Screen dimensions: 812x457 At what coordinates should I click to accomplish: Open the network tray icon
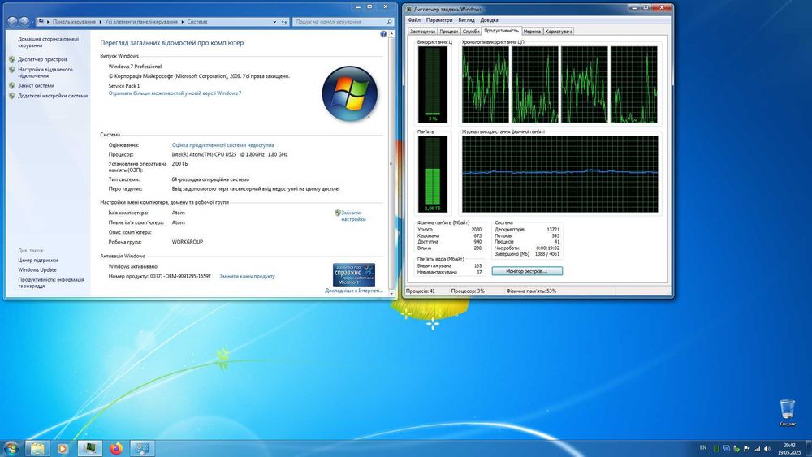click(x=757, y=448)
